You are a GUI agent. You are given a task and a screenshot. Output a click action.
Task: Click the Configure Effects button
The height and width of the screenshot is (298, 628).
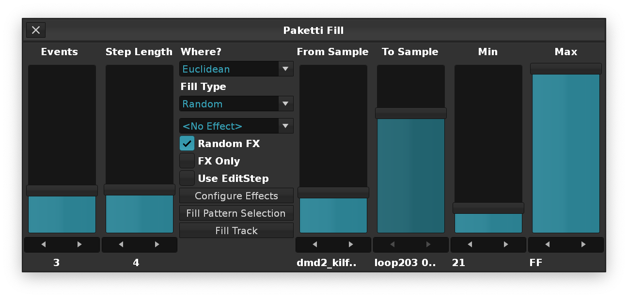[x=236, y=196]
